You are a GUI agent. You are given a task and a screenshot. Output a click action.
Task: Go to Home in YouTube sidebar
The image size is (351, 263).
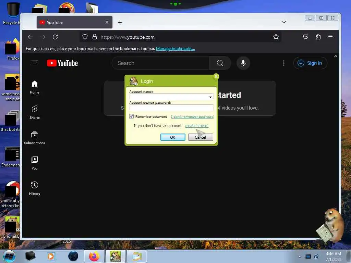click(x=35, y=87)
